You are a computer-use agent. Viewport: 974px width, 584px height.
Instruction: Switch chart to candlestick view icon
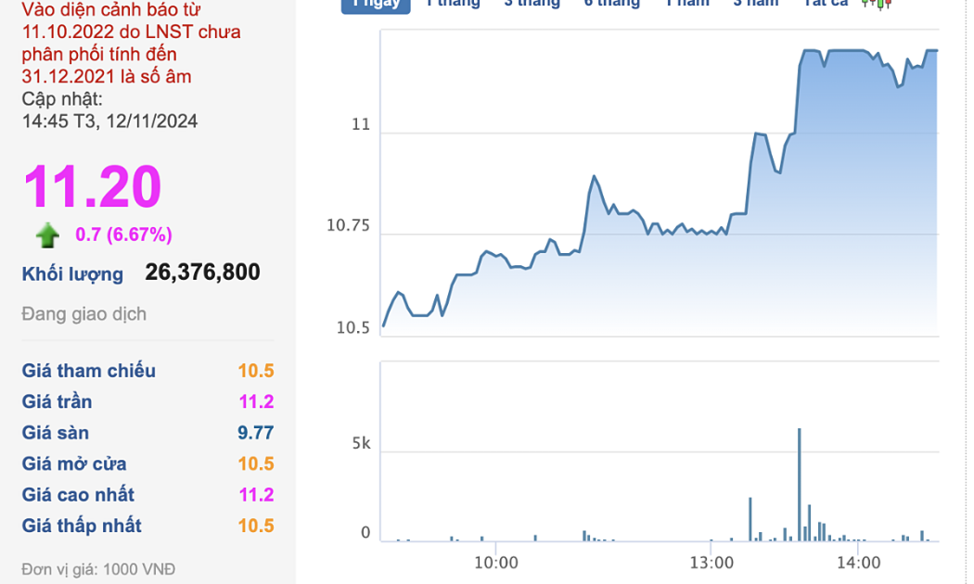click(876, 3)
